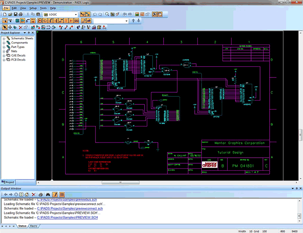
Task: Toggle the Select Anything filter
Action: tap(5, 21)
